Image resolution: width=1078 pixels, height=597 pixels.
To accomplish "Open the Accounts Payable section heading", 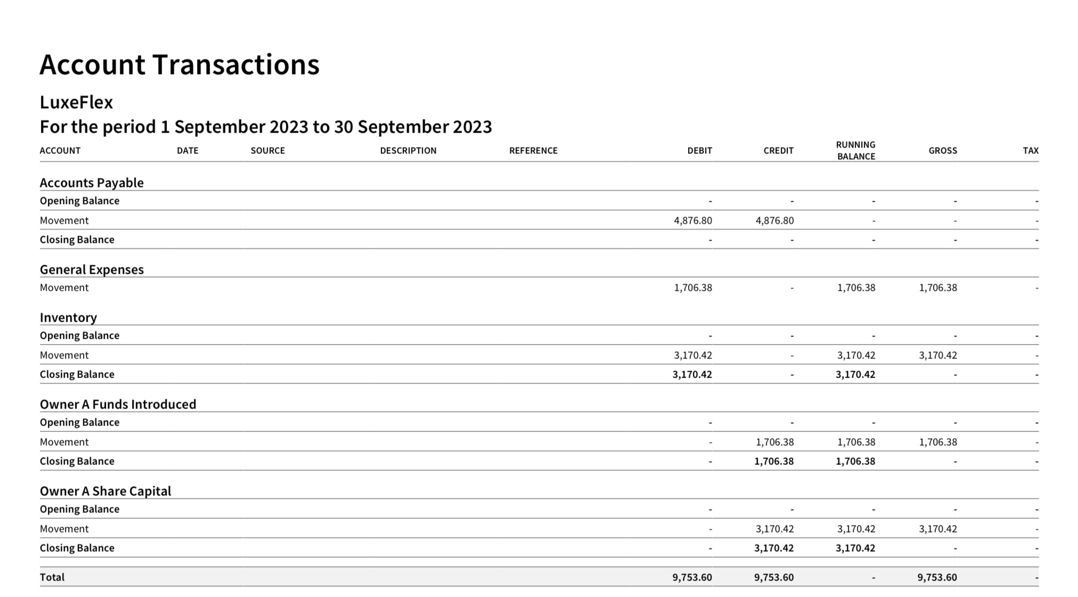I will (x=92, y=183).
